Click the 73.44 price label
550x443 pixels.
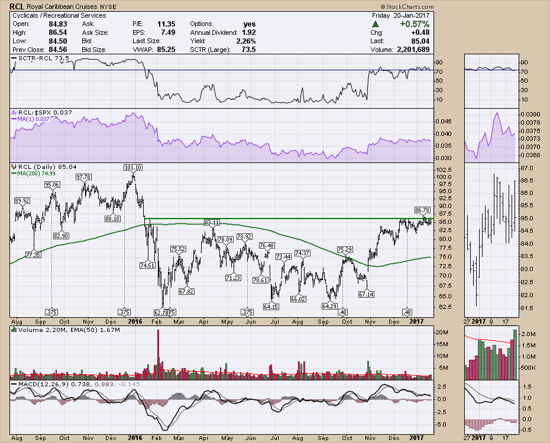pos(283,257)
